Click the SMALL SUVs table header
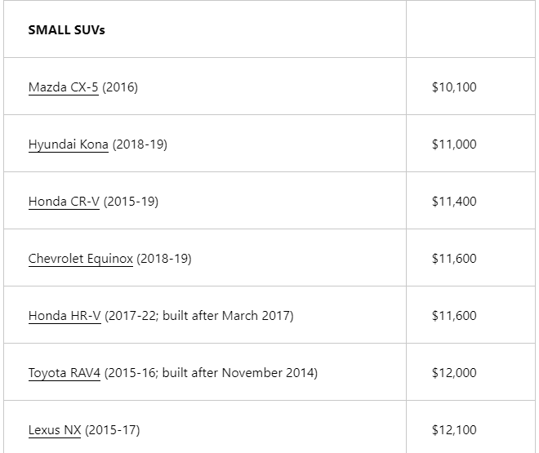Screen dimensions: 539x453 (66, 30)
